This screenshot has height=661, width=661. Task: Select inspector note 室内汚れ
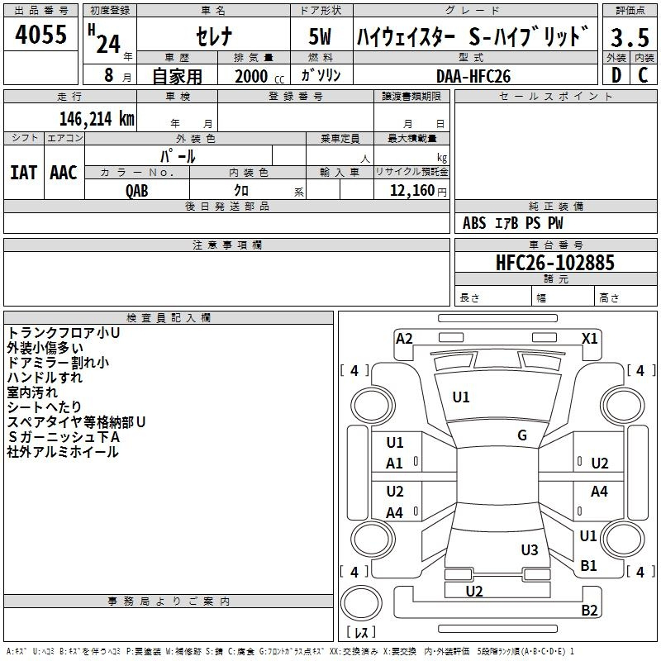pos(32,392)
